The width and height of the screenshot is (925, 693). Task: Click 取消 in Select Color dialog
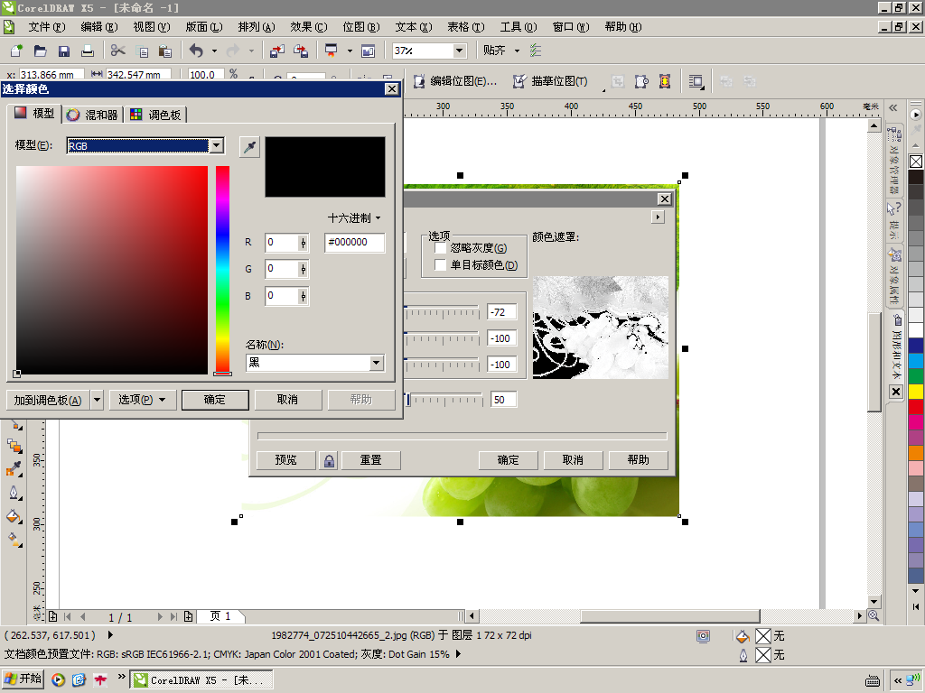(x=288, y=400)
